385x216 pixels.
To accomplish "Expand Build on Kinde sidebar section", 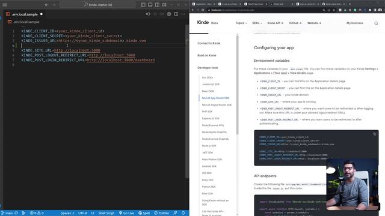I will click(207, 56).
